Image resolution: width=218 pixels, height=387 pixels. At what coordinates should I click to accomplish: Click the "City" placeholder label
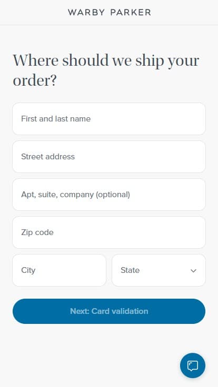tap(28, 270)
